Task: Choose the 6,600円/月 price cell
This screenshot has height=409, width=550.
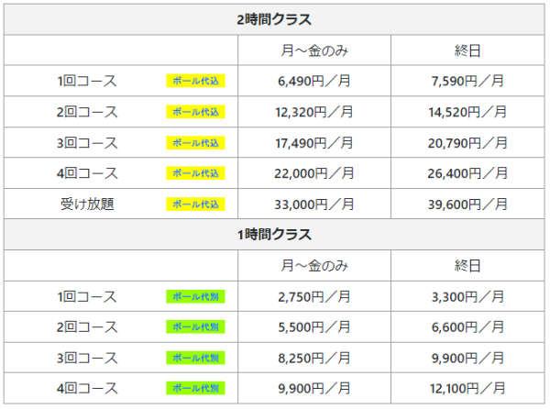Action: (x=467, y=327)
